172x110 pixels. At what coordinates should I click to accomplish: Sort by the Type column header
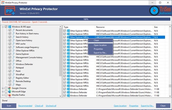tap(79, 27)
